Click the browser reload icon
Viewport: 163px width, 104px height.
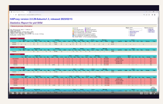(x=16, y=15)
